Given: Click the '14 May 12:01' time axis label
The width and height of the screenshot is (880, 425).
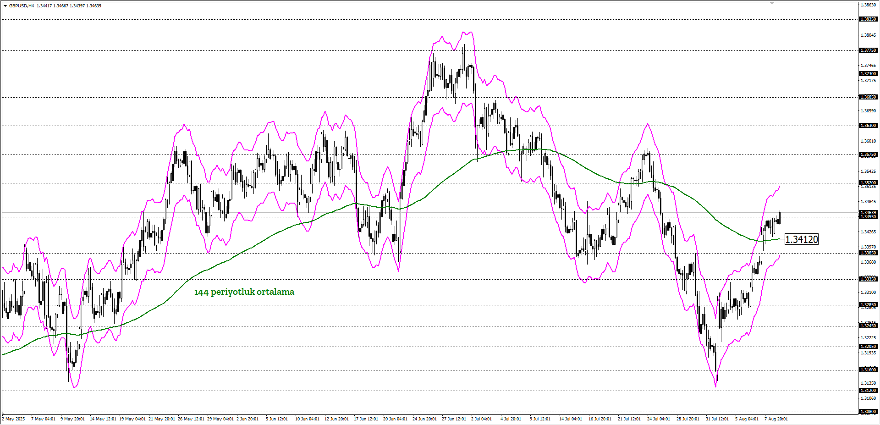Looking at the screenshot, I should 103,419.
